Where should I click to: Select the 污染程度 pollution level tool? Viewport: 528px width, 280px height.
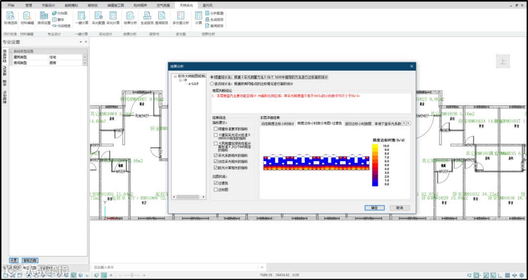click(61, 25)
